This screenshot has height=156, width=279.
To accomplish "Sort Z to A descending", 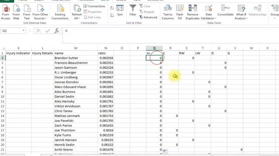I will tap(112, 16).
